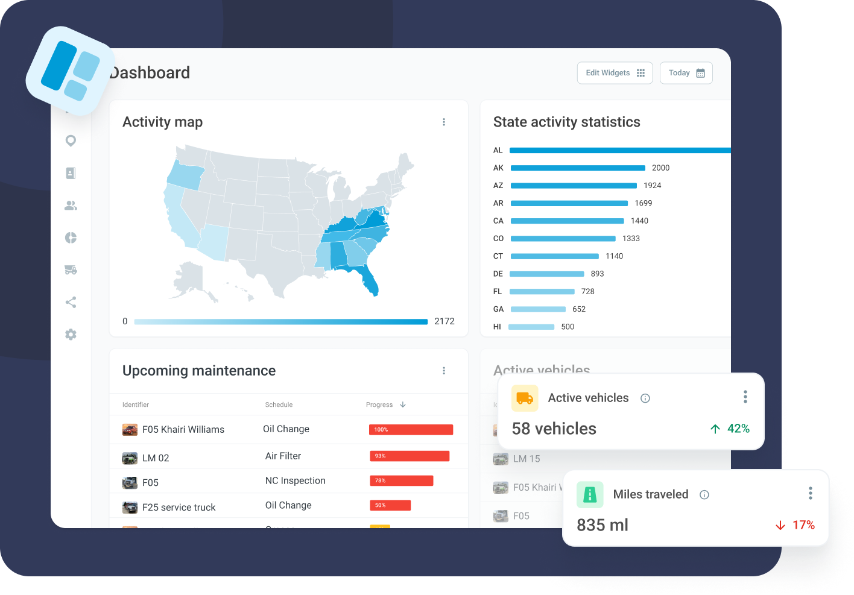Click the AL statistics bar
The width and height of the screenshot is (854, 595).
(x=620, y=150)
